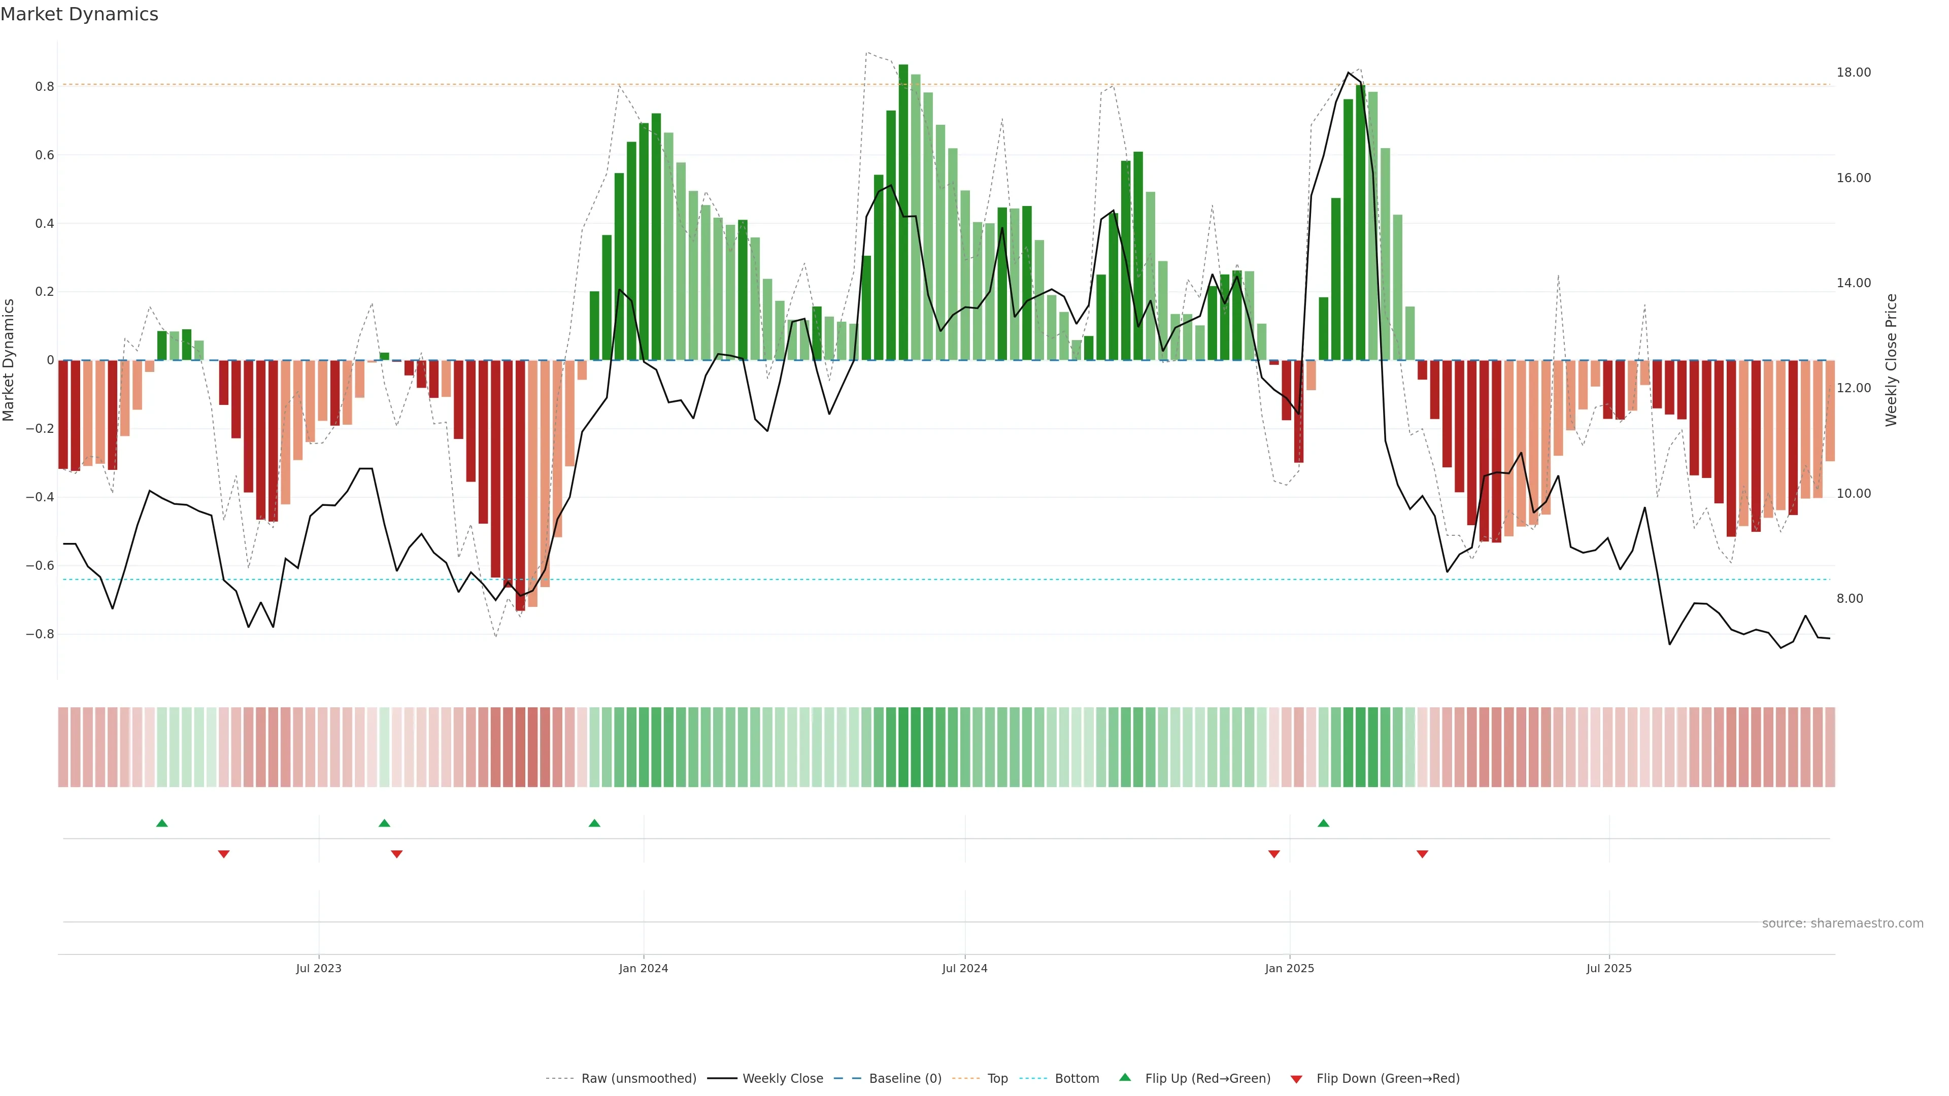Toggle the Baseline (0) legend entry
This screenshot has width=1949, height=1096.
[x=905, y=1078]
